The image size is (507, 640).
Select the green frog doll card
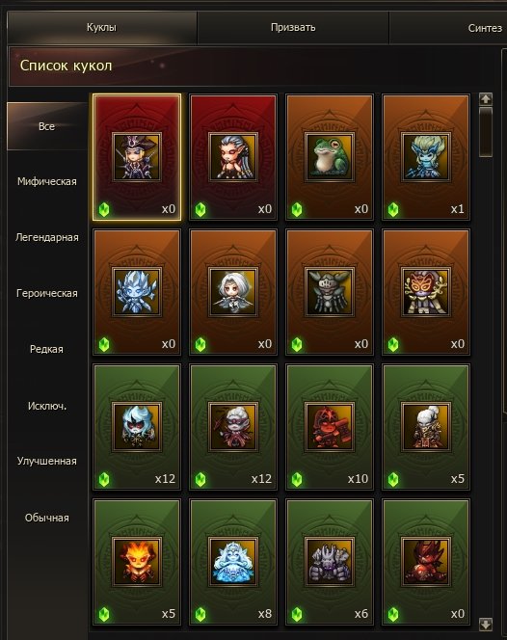click(330, 157)
